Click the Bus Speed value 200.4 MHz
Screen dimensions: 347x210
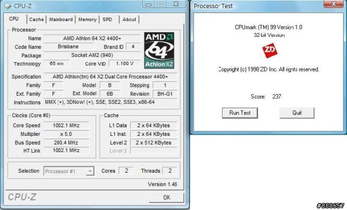66,143
